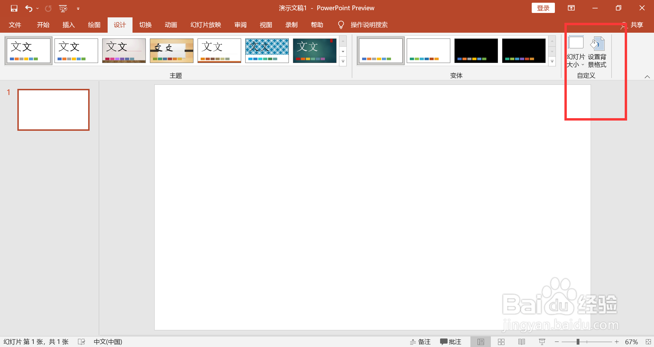Select the second white theme thumbnail

pyautogui.click(x=76, y=51)
